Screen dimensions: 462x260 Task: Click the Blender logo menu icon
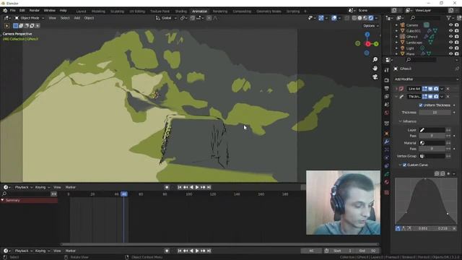pos(5,10)
